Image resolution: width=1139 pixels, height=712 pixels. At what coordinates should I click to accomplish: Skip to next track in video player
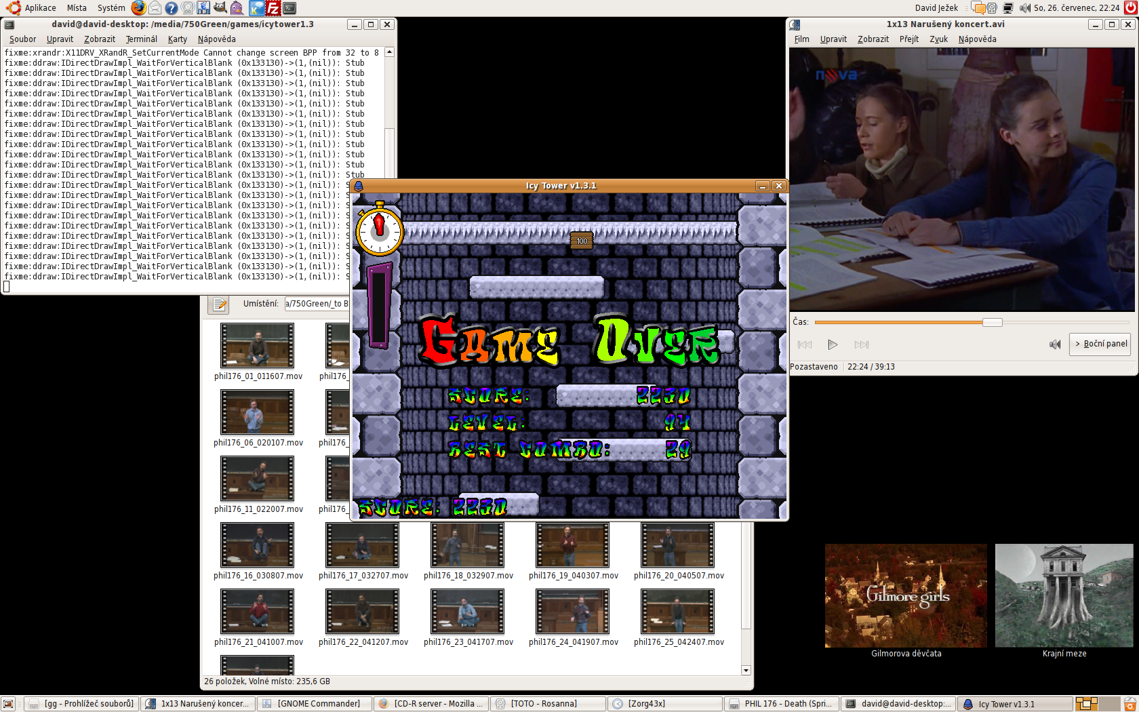coord(862,344)
